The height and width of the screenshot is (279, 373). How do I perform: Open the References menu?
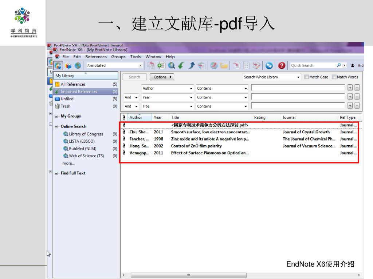(96, 56)
